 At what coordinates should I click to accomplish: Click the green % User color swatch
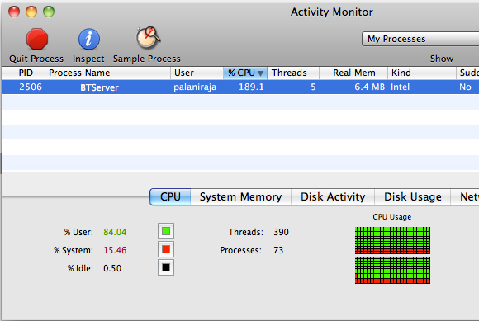pos(166,231)
